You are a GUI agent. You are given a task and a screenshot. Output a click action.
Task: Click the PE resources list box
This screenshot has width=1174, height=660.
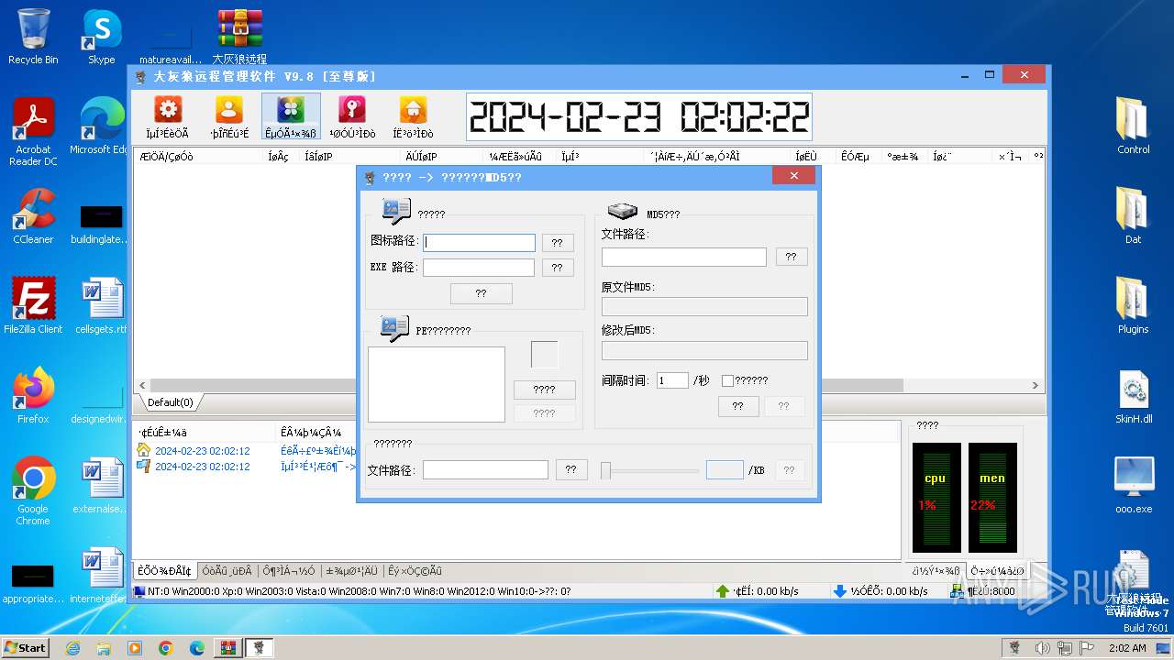(437, 384)
